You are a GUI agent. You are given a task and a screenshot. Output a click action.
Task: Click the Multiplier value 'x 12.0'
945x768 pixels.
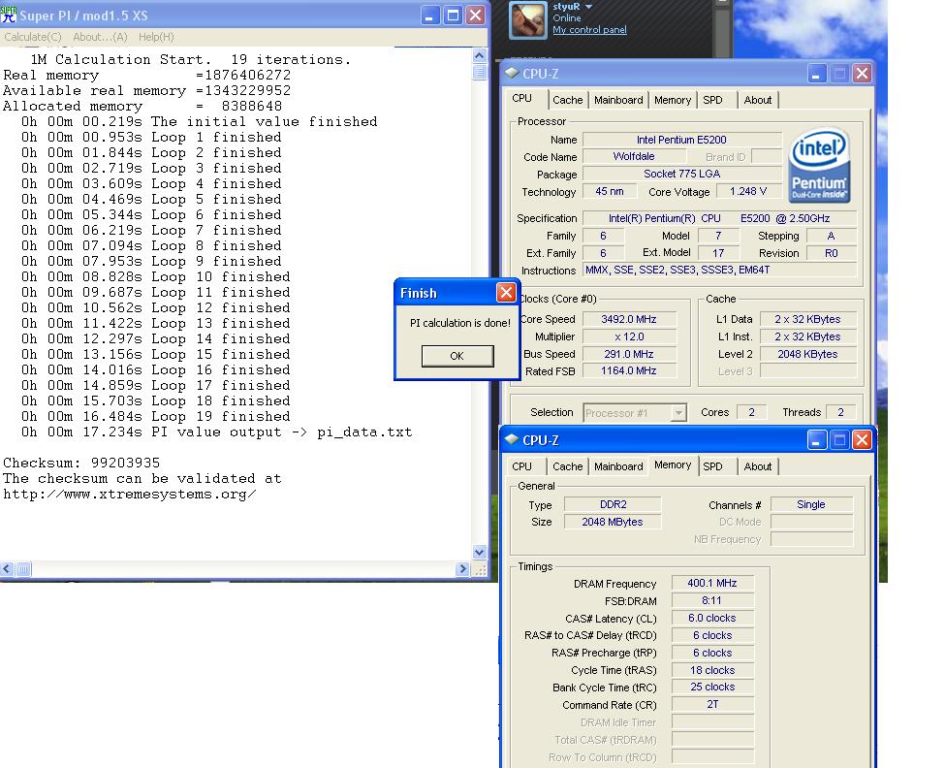click(x=629, y=336)
